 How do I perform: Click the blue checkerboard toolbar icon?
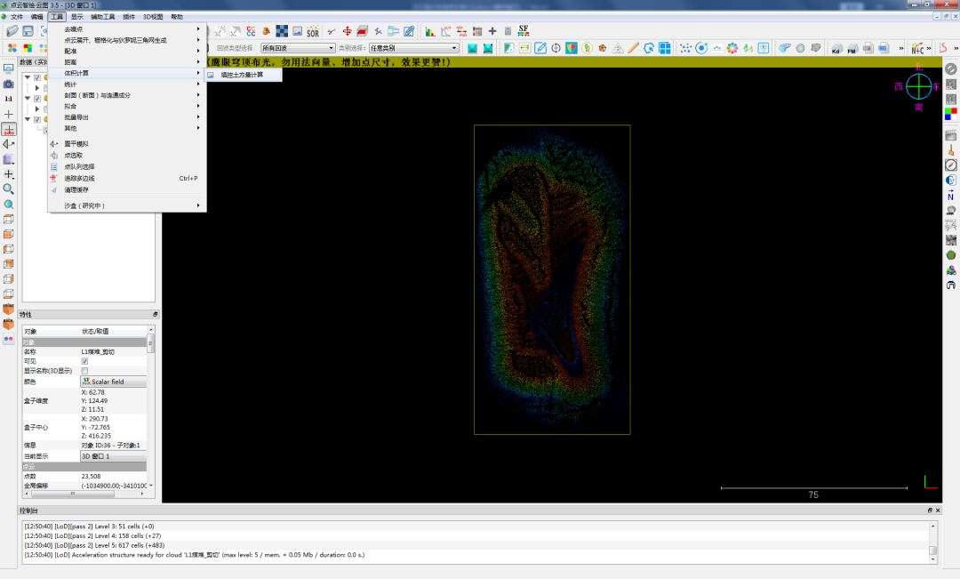(282, 30)
